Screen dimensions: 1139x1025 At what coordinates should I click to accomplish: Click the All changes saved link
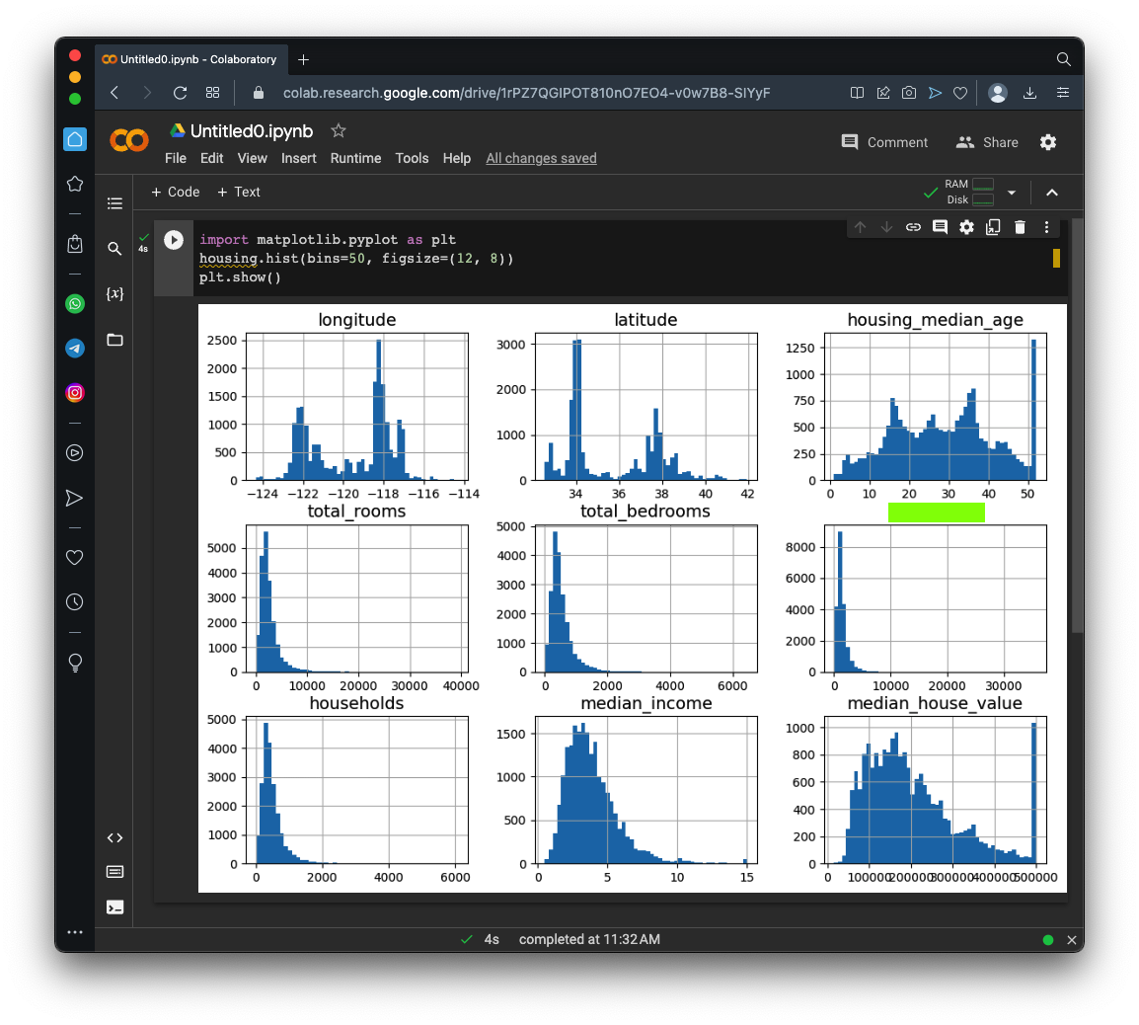541,158
